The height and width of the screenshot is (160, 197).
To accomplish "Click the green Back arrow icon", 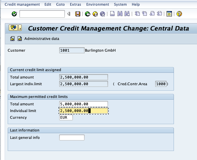I will pyautogui.click(x=88, y=14).
